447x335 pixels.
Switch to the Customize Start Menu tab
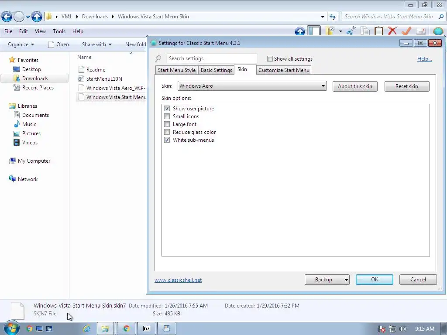(x=284, y=70)
